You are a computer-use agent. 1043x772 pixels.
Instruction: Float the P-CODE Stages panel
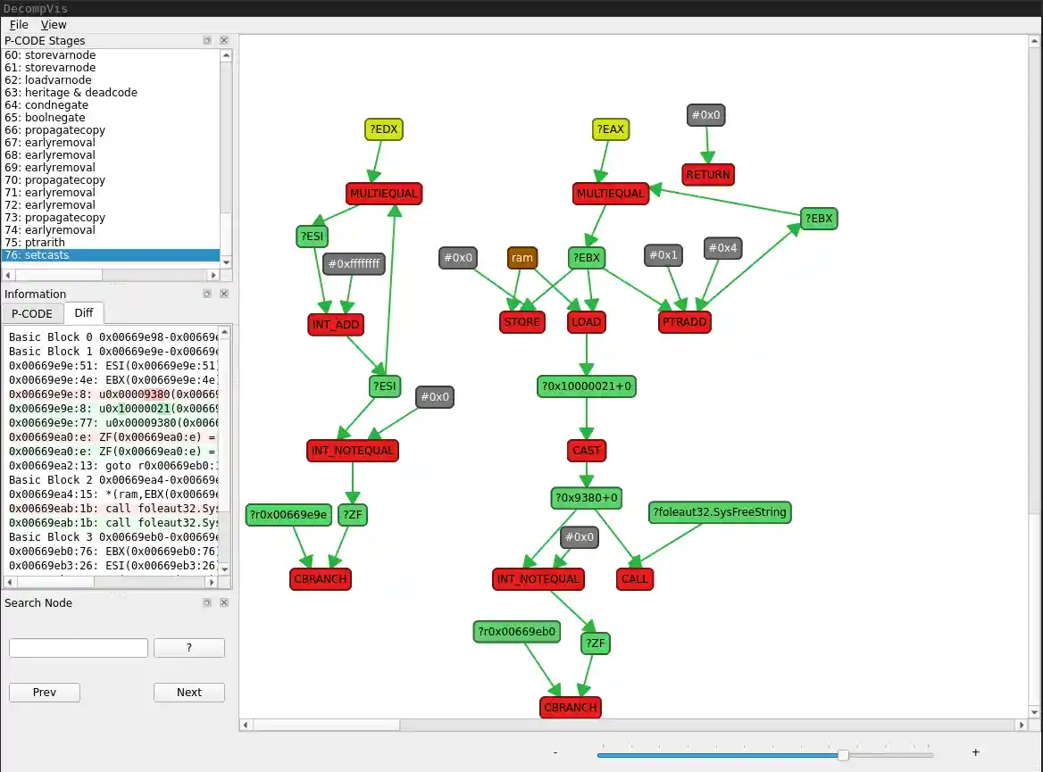(x=207, y=40)
